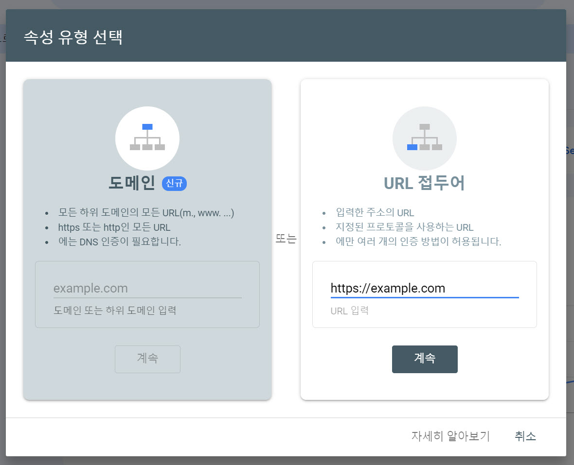Viewport: 574px width, 465px height.
Task: Click the 또는 separator text between cards
Action: click(286, 239)
